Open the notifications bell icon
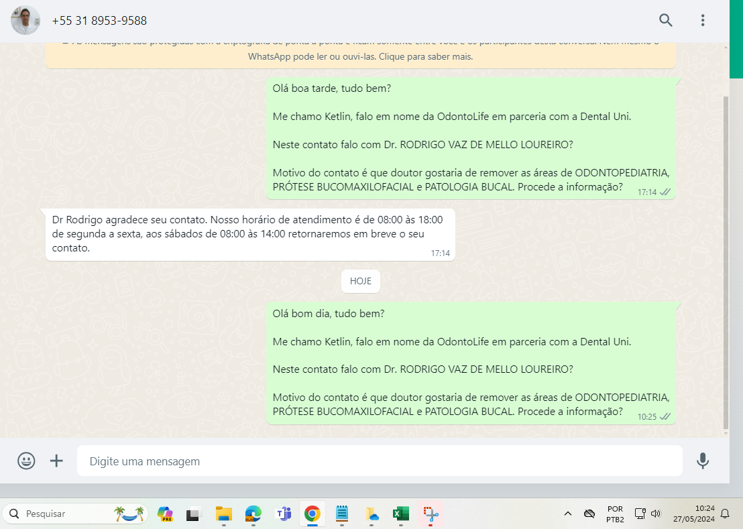Screen dimensions: 743x529 coord(725,514)
